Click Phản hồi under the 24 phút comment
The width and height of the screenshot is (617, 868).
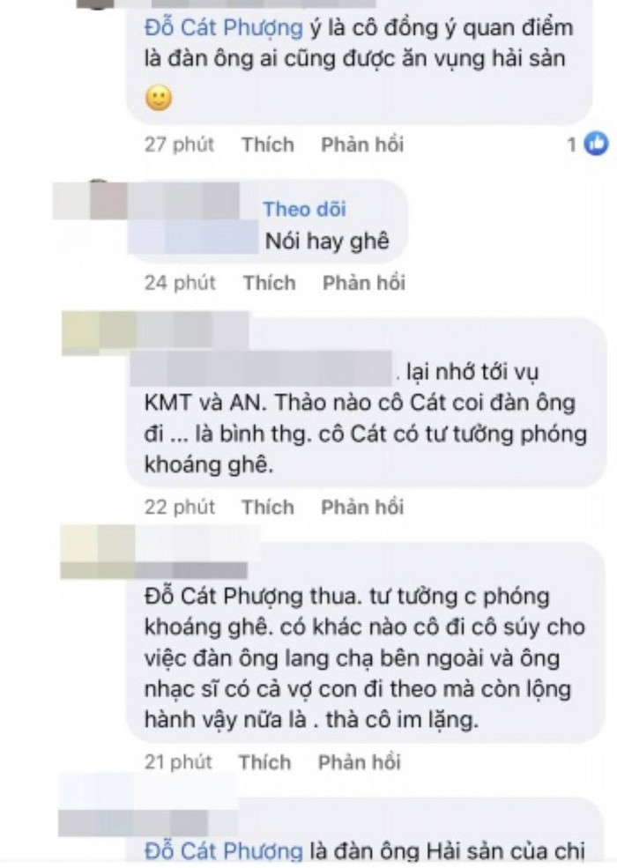pos(364,283)
